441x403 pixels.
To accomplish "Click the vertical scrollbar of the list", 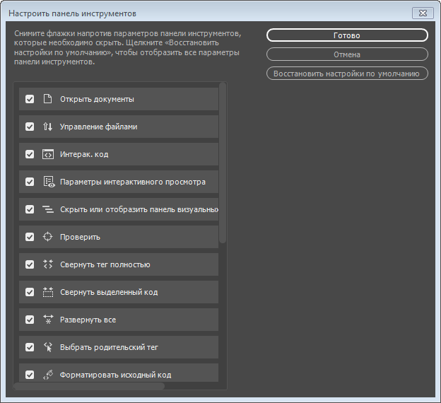I will (x=223, y=163).
